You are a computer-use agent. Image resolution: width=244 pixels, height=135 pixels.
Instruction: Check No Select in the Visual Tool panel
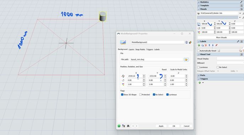tap(218, 67)
